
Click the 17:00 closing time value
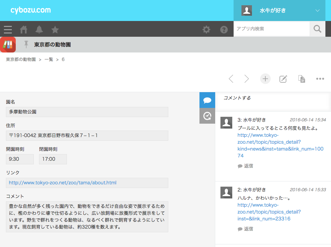coord(53,159)
